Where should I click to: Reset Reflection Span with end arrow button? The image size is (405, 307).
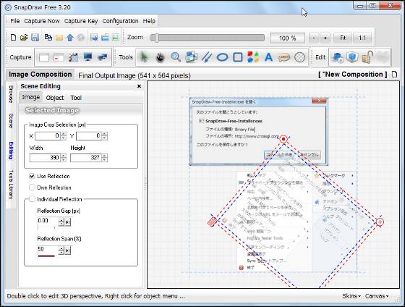click(x=68, y=251)
